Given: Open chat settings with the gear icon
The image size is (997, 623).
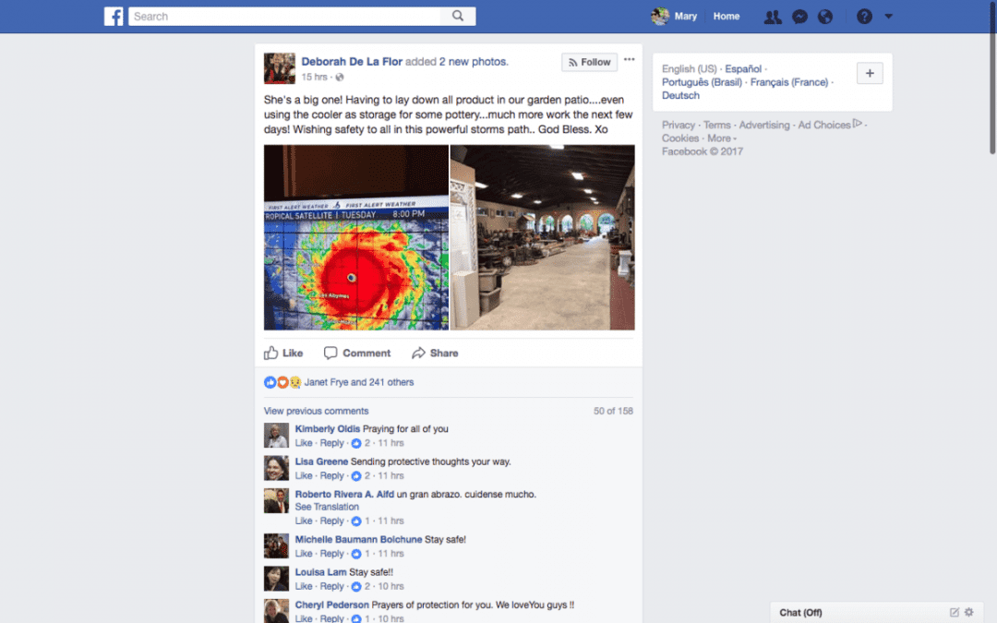Looking at the screenshot, I should pyautogui.click(x=968, y=612).
